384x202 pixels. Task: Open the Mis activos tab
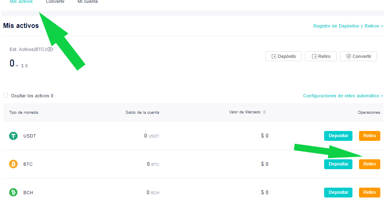point(21,2)
